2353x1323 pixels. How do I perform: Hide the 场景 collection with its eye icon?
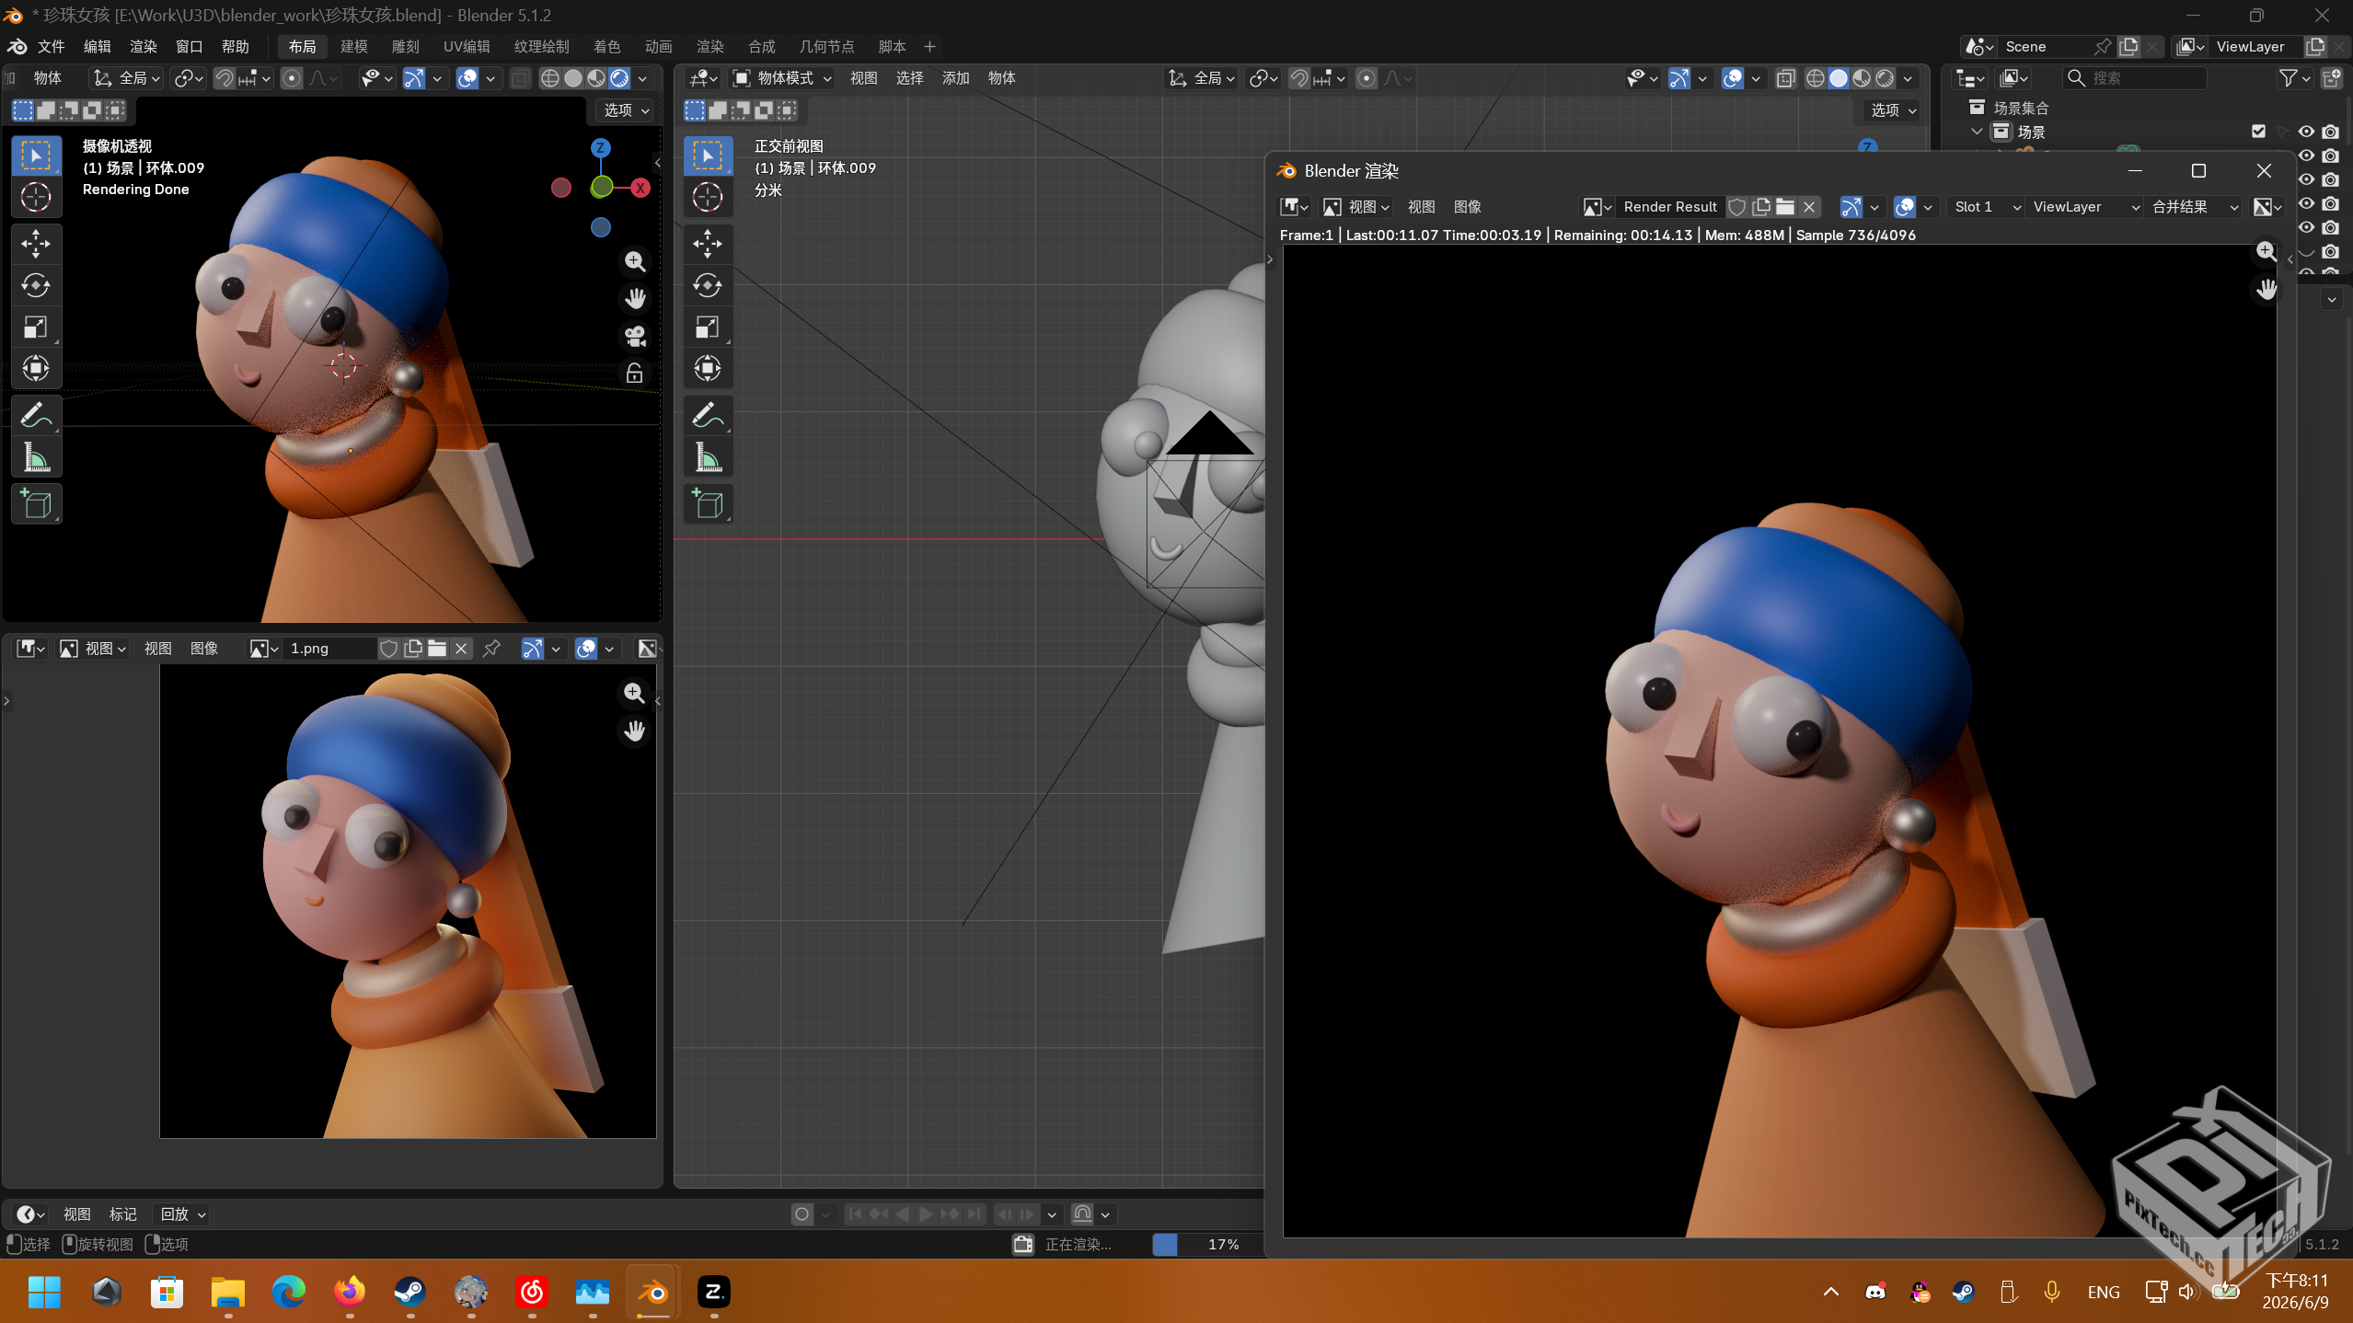tap(2306, 132)
